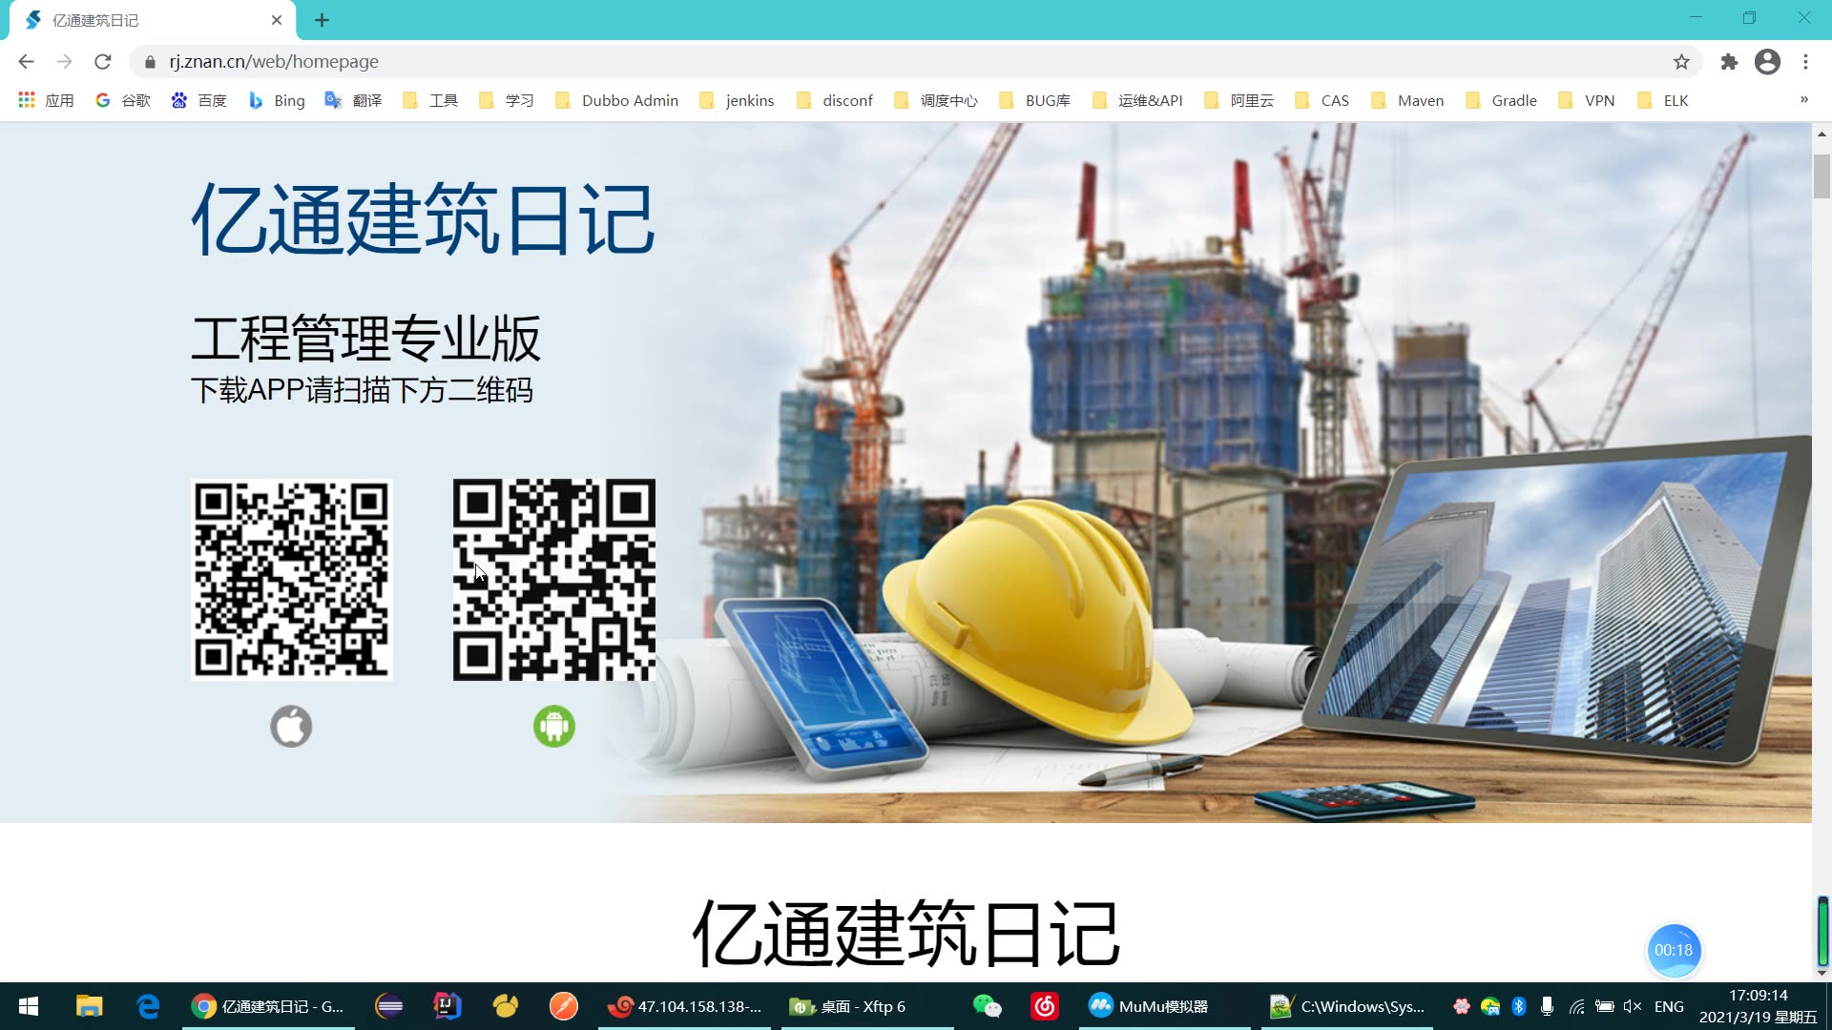The image size is (1832, 1030).
Task: Click the Apple iOS download icon
Action: [x=291, y=726]
